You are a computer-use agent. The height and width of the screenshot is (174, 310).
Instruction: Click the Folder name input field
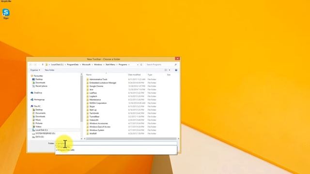[116, 143]
